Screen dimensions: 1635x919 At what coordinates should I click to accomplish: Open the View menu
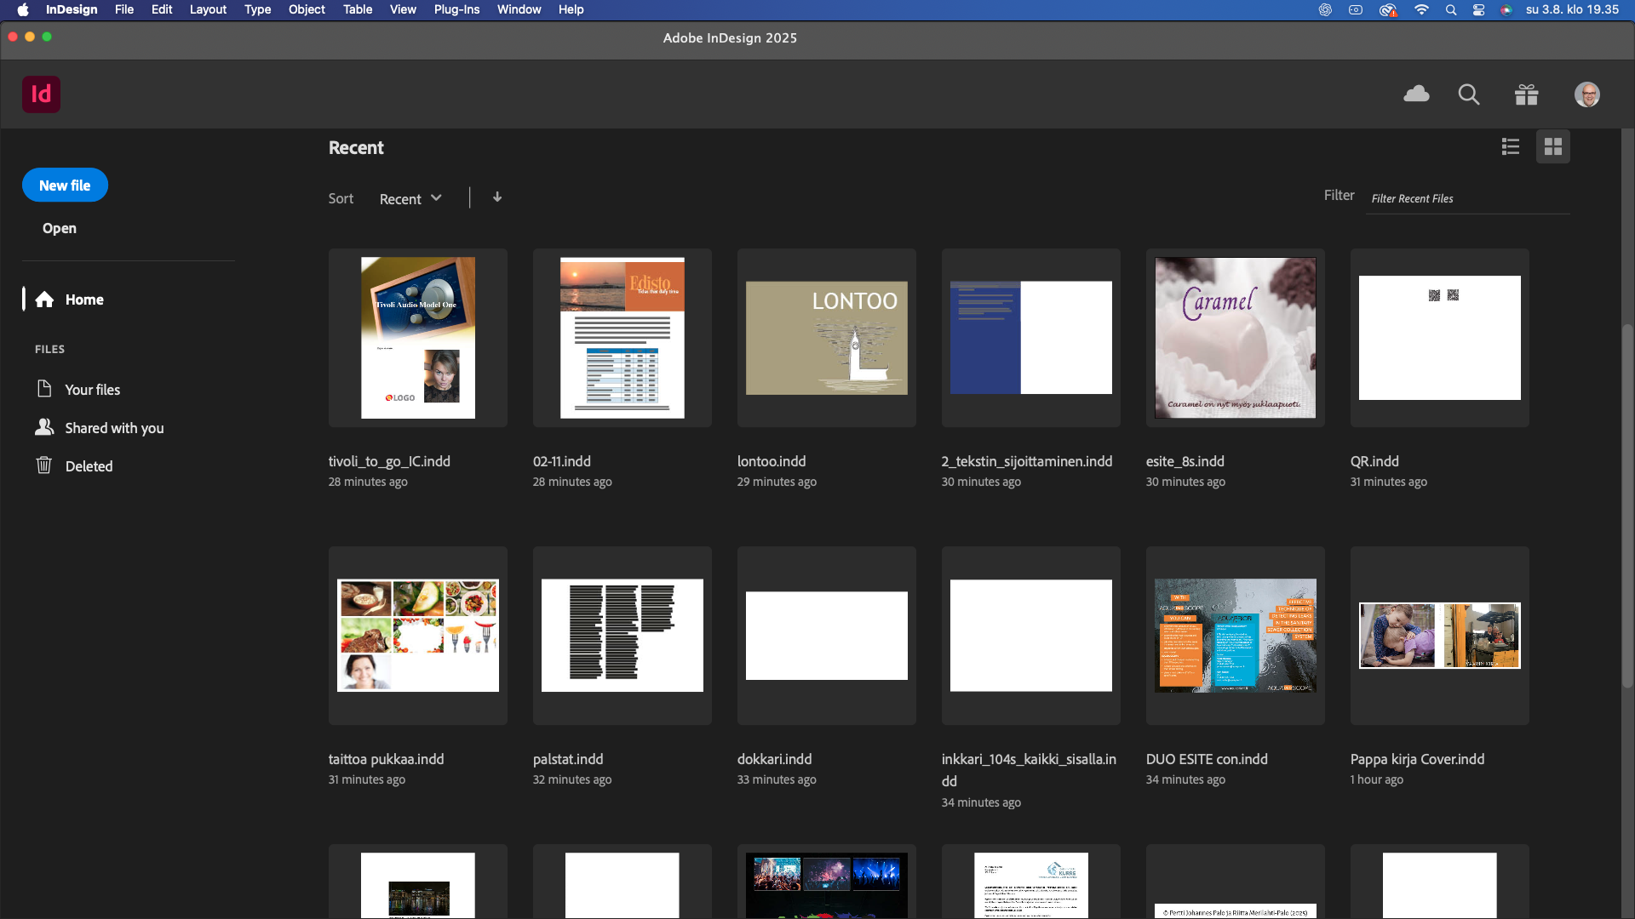tap(403, 9)
